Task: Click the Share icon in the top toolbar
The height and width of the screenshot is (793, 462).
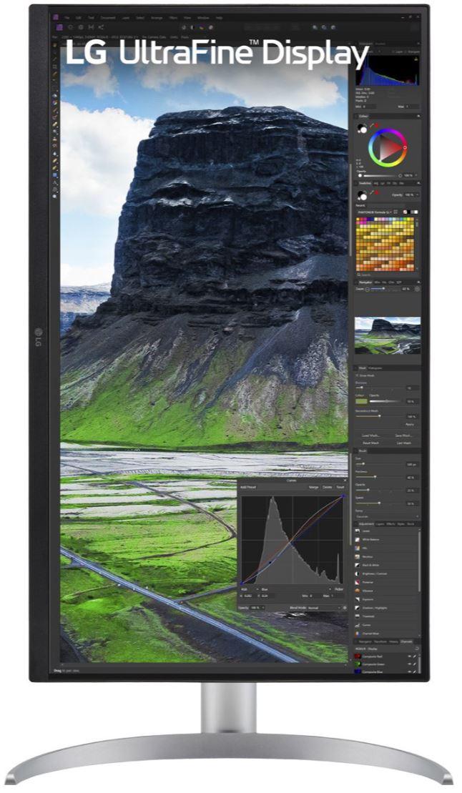Action: point(101,27)
